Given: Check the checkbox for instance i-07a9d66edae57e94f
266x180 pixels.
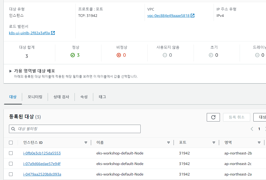Looking at the screenshot, I should tap(11, 164).
